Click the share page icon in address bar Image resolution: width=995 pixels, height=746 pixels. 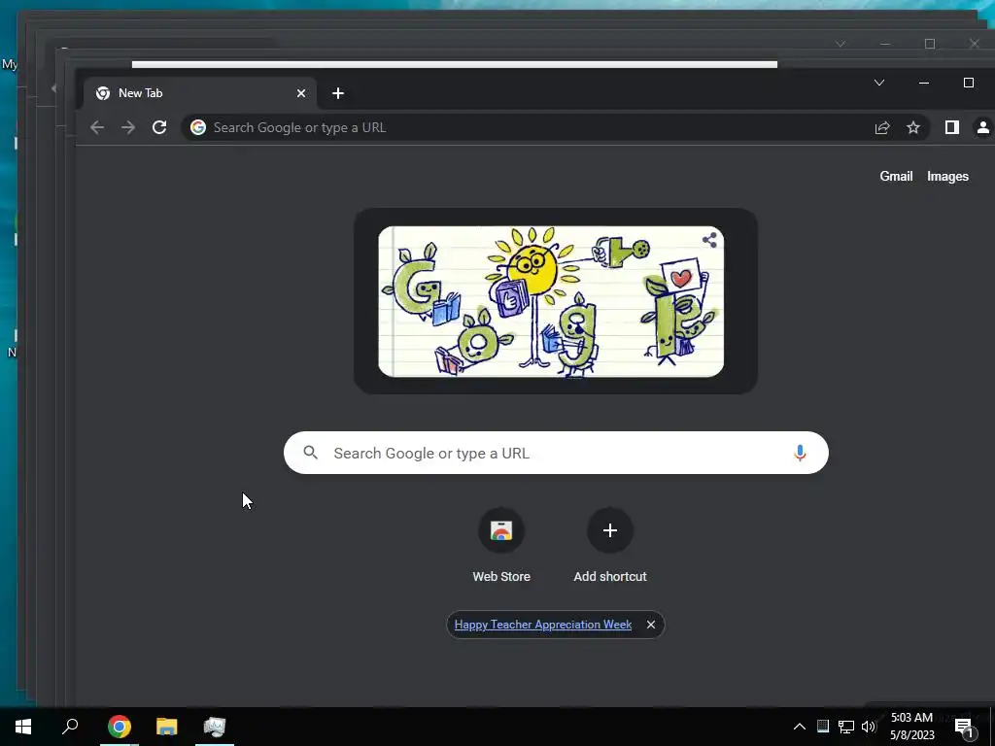coord(882,127)
